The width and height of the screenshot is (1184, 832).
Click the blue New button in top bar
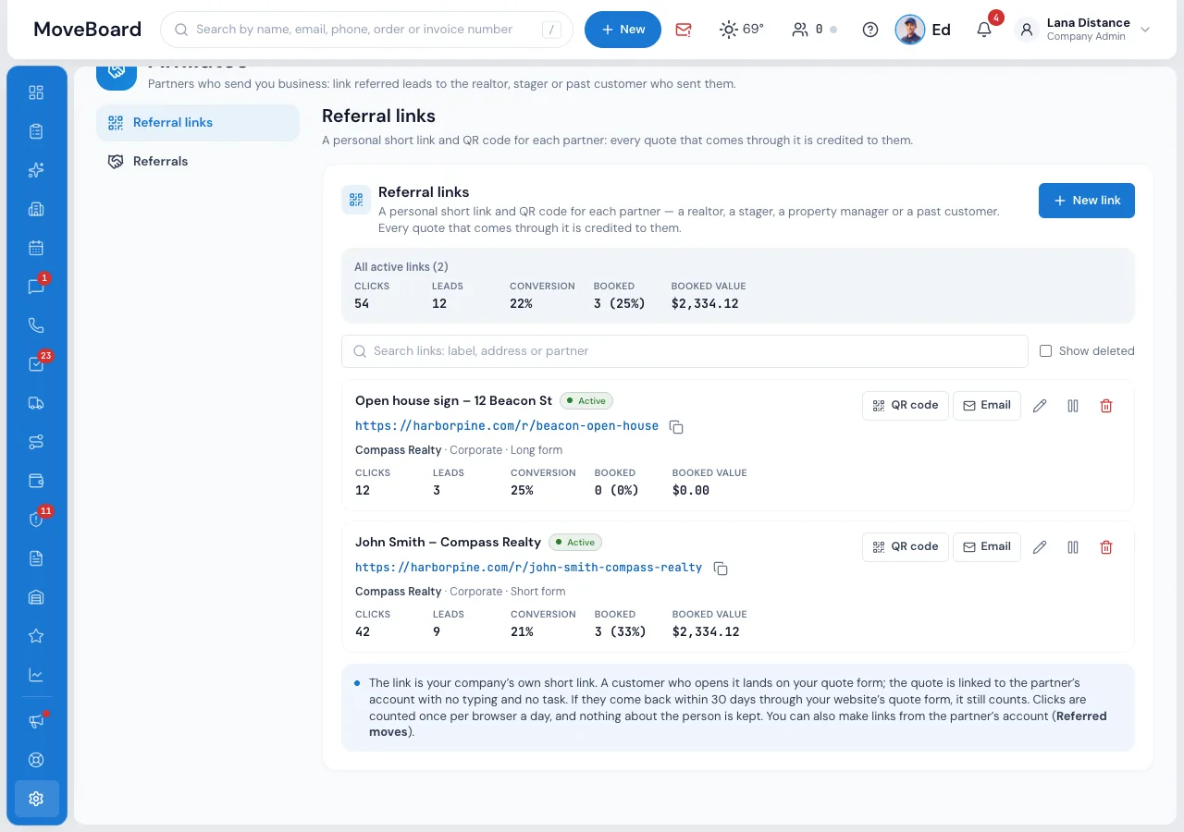tap(623, 30)
